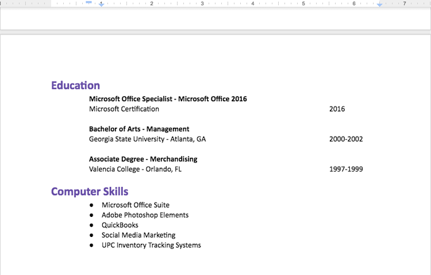Click the bullet before QuickBooks
The height and width of the screenshot is (275, 431).
(91, 226)
